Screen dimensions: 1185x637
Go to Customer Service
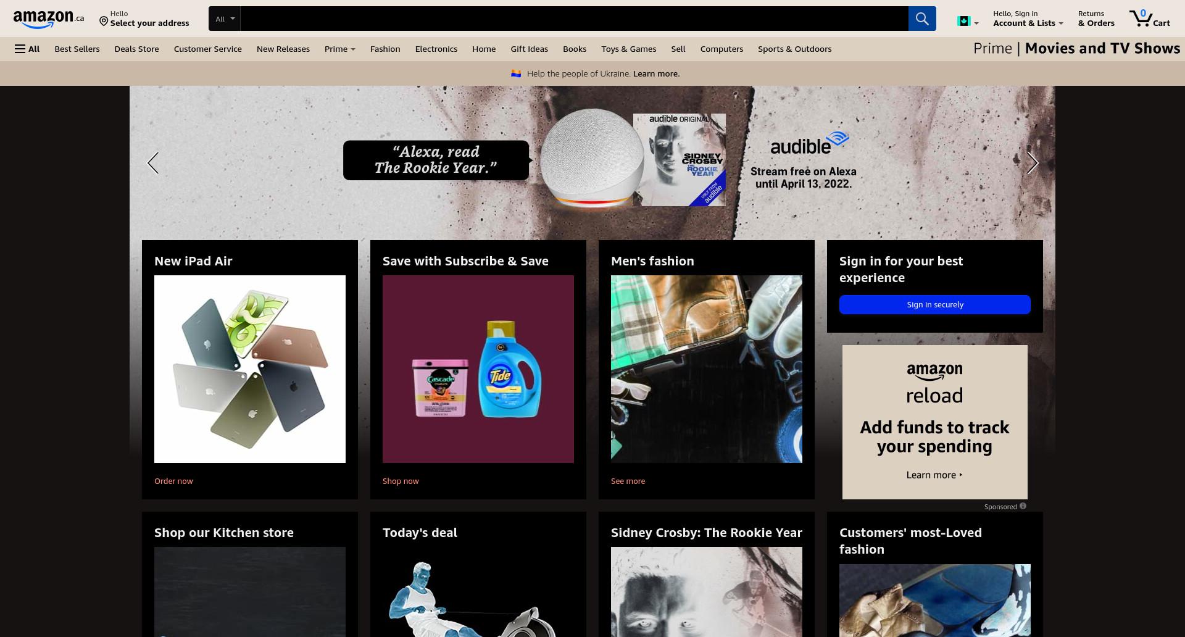pos(208,49)
